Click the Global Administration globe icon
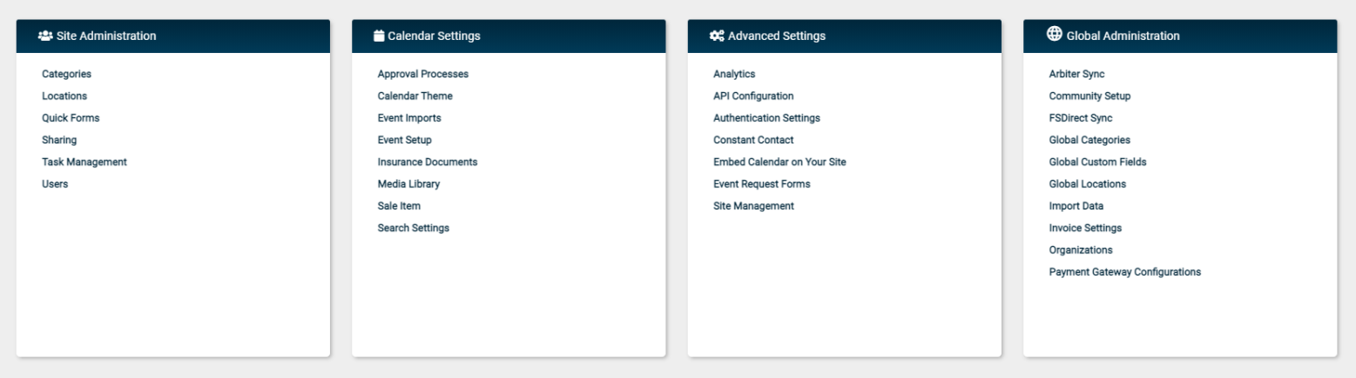This screenshot has height=378, width=1356. 1054,34
